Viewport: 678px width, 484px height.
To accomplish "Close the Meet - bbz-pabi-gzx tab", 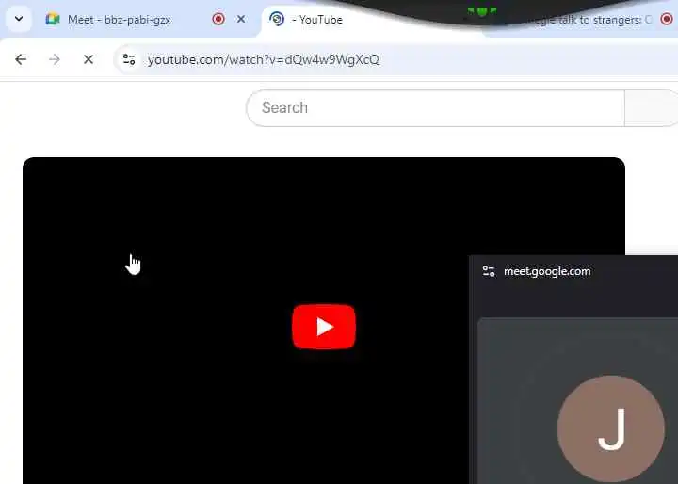I will point(241,19).
